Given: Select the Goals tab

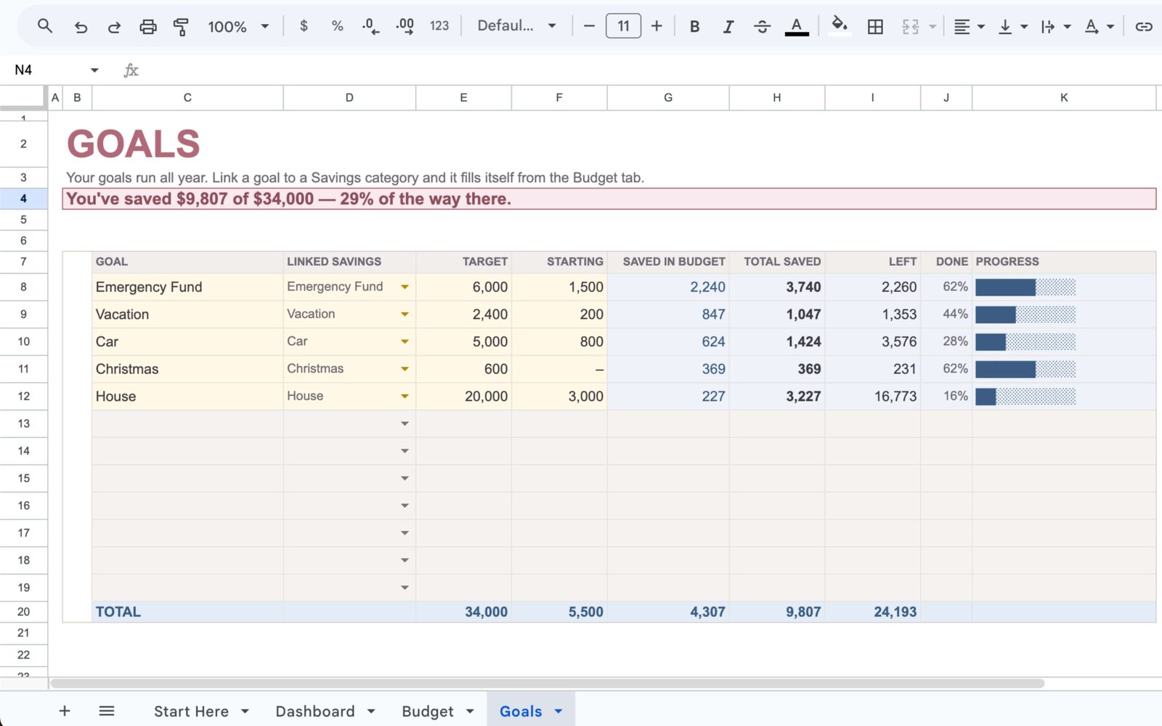Looking at the screenshot, I should 521,711.
